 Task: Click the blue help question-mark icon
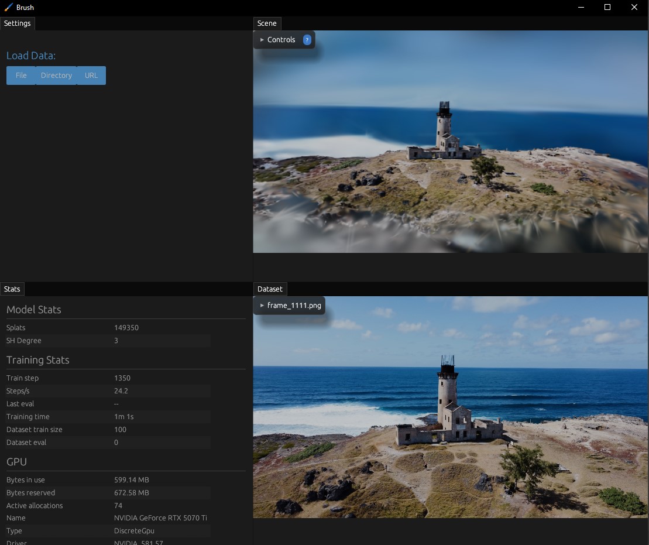307,40
